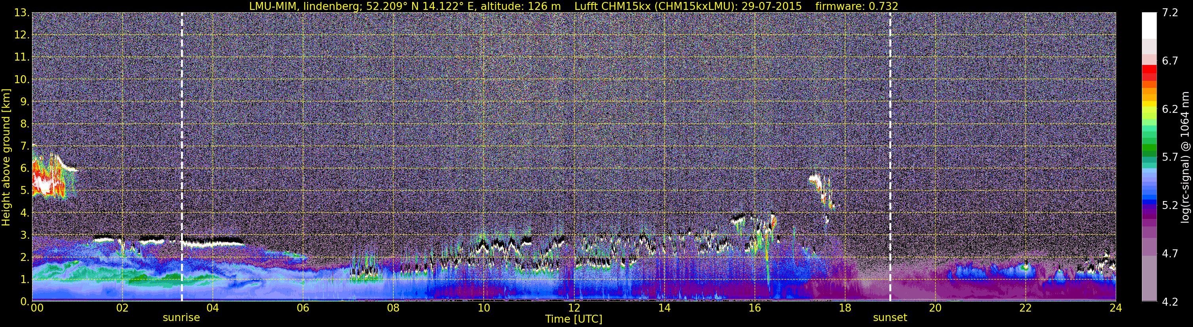Click the '08' time axis tick label

(393, 308)
